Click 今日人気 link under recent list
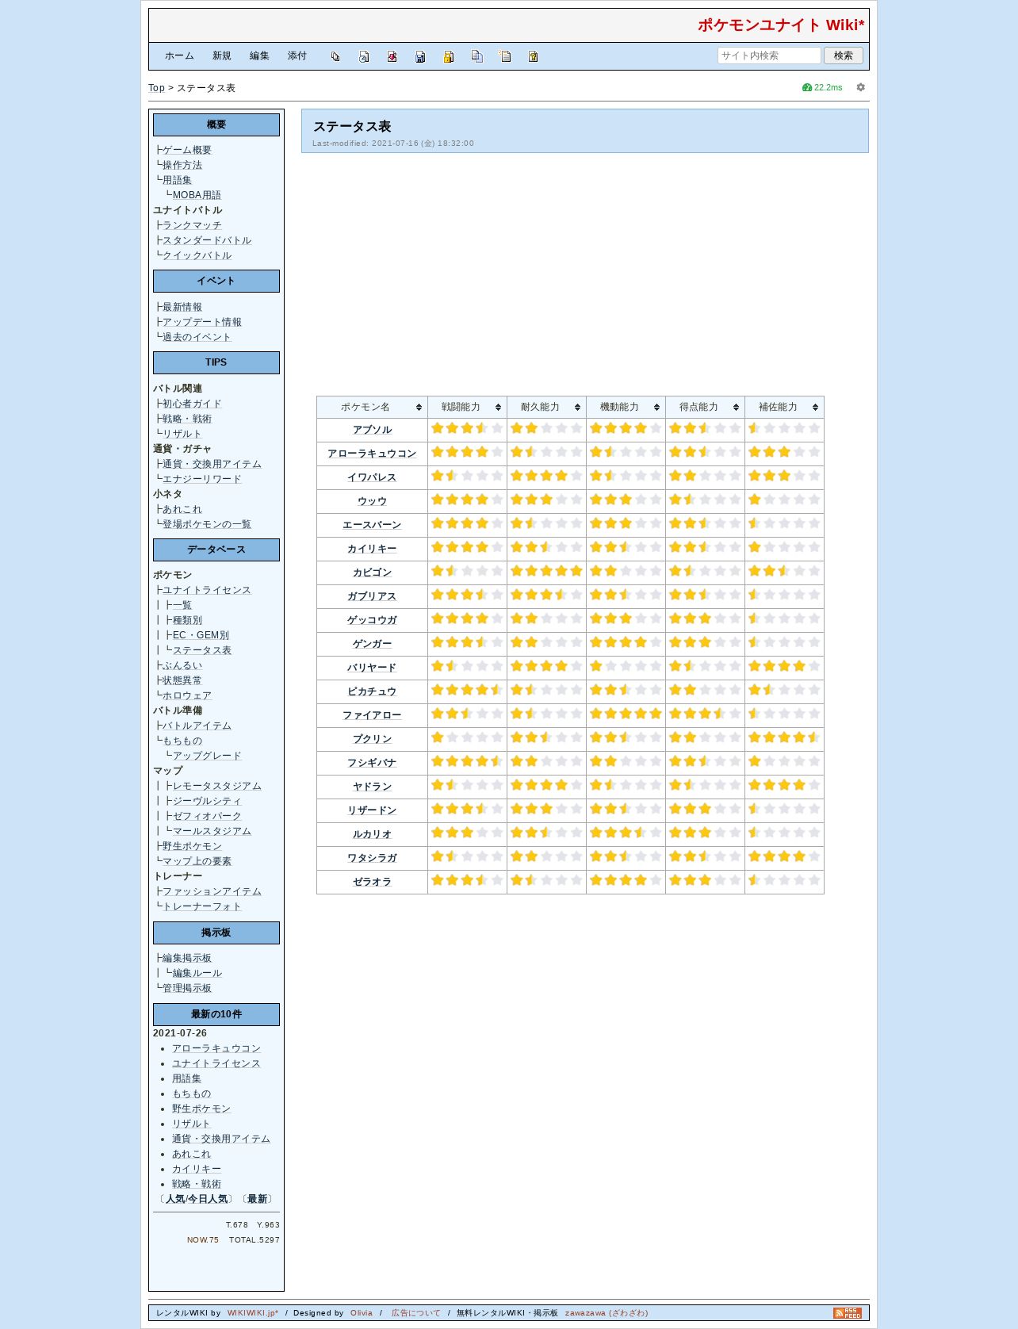 click(208, 1199)
